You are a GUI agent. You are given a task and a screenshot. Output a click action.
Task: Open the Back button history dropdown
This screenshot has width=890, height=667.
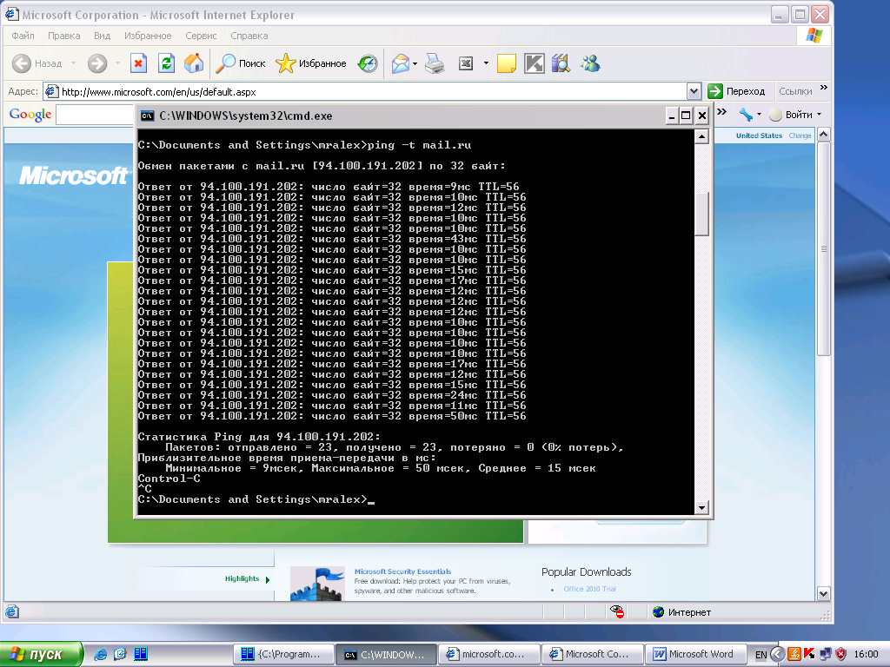point(73,63)
